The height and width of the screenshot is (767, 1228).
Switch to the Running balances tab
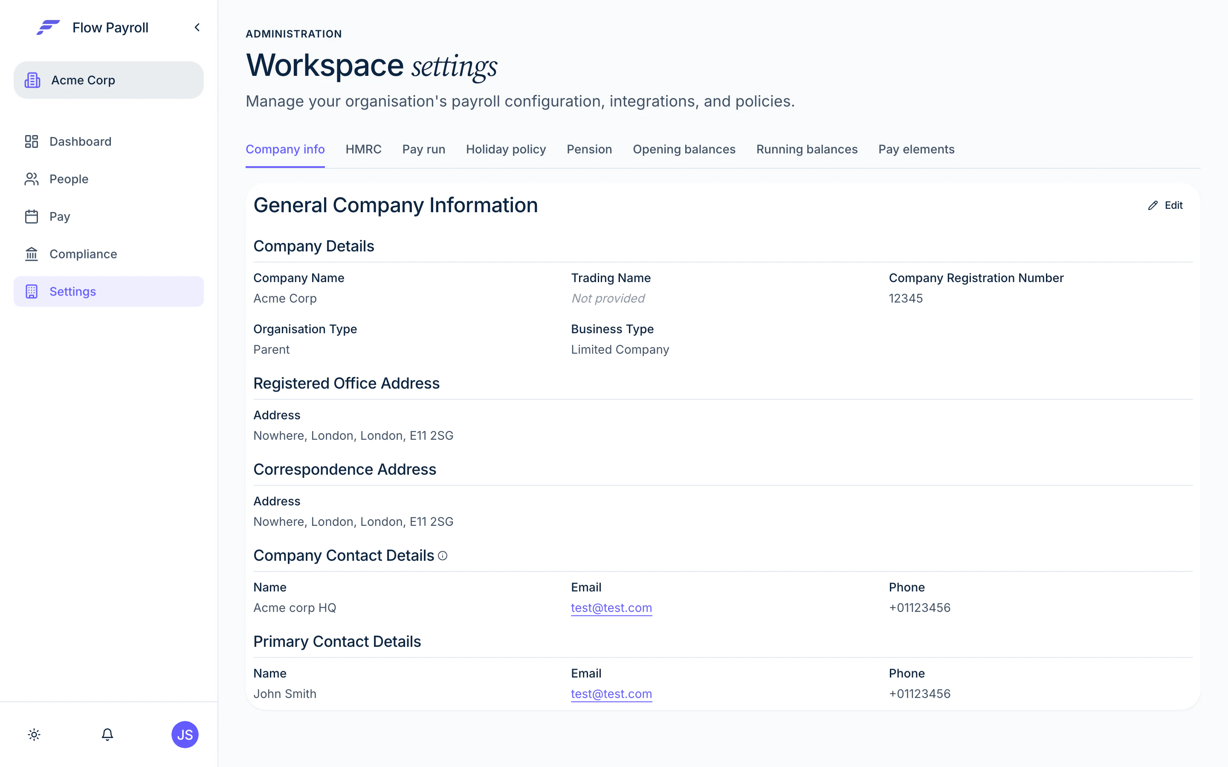coord(807,149)
